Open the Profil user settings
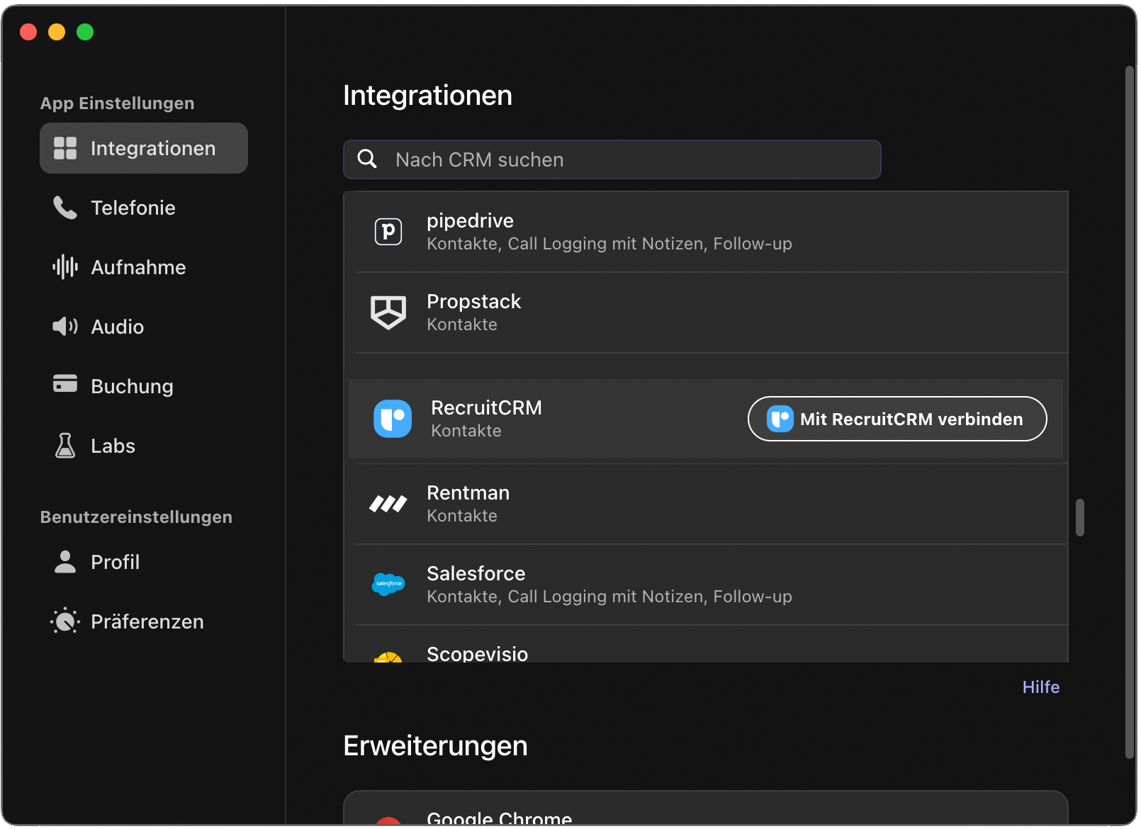 click(144, 562)
